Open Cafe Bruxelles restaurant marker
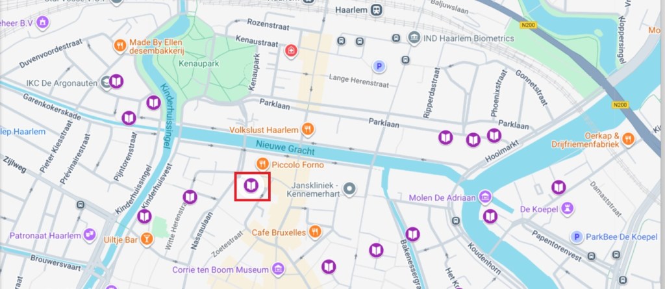The height and width of the screenshot is (289, 665). [315, 232]
